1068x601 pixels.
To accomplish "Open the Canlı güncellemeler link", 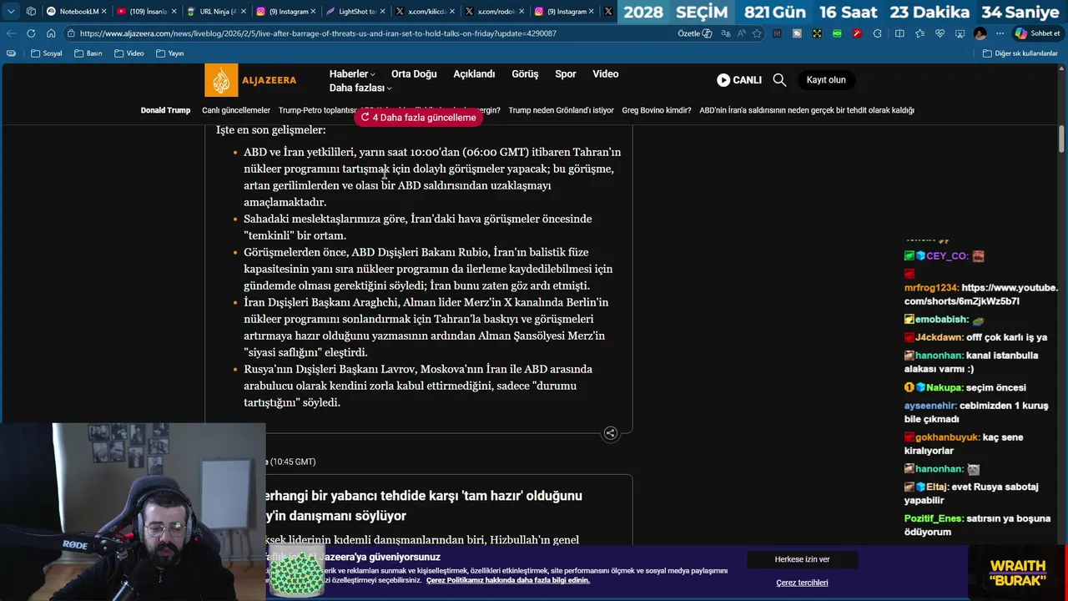I will click(236, 110).
